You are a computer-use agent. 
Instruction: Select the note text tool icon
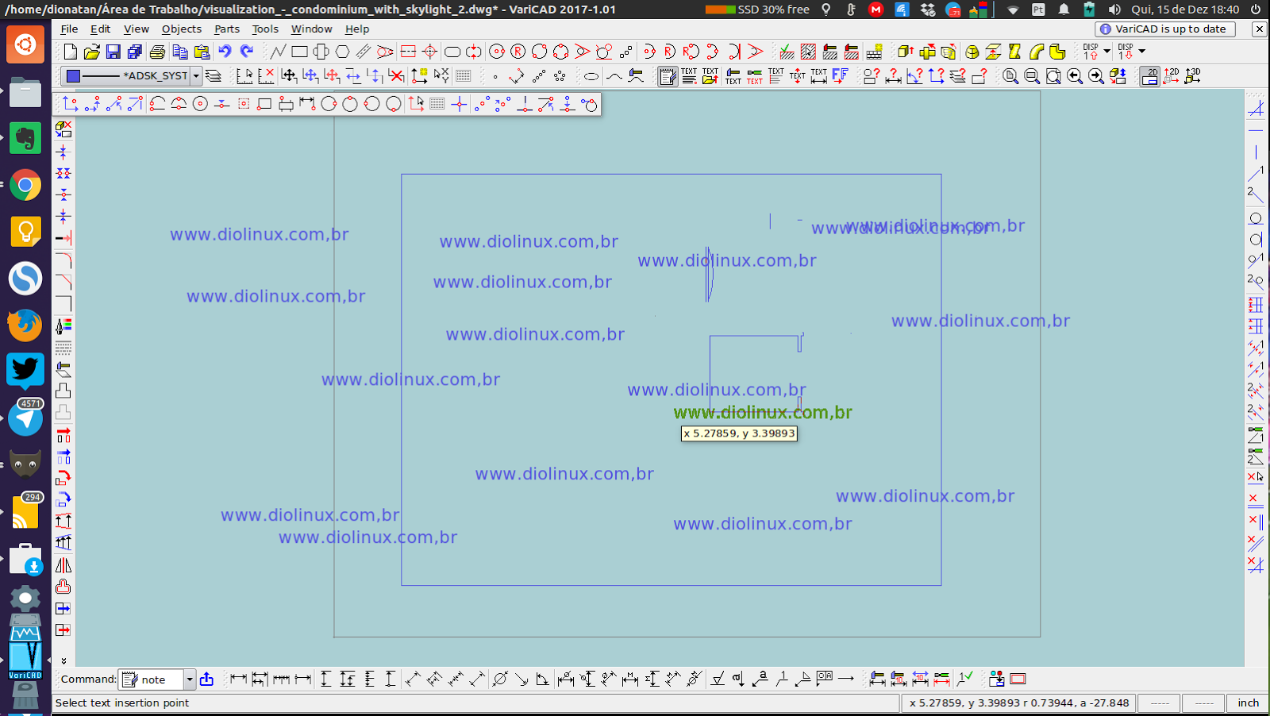668,76
